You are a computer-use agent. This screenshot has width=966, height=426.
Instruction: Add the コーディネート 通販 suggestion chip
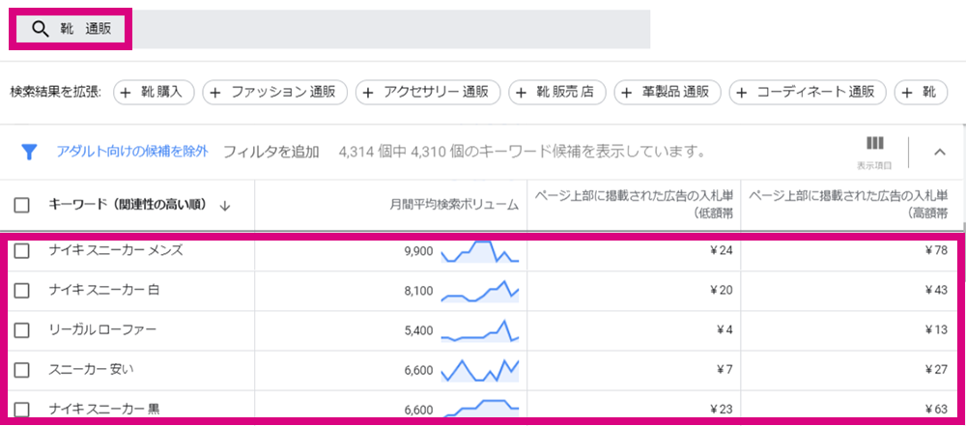click(807, 93)
